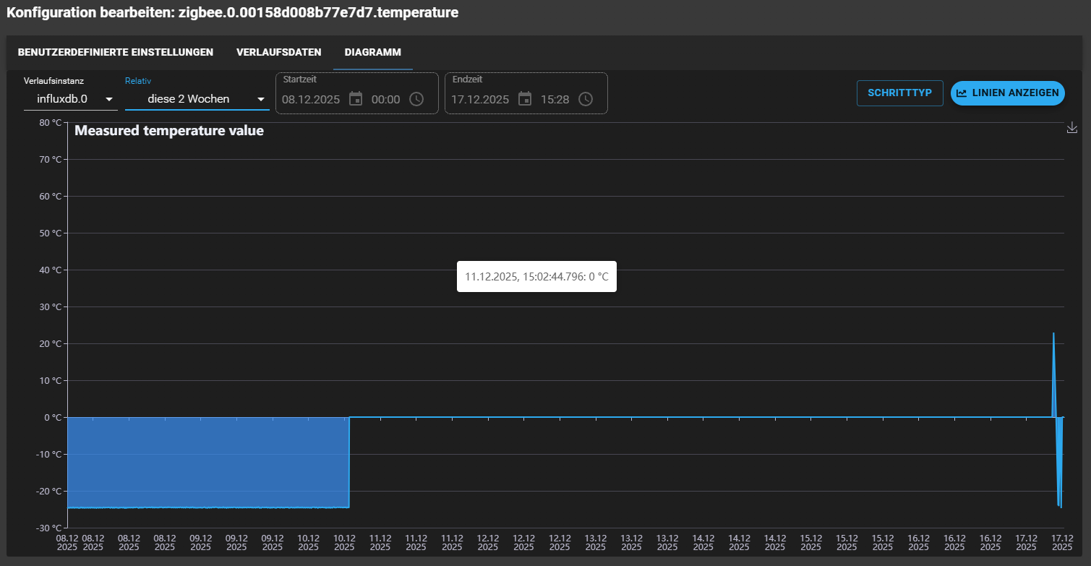Click the end date field 17.12.2025
This screenshot has height=566, width=1091.
coord(480,100)
